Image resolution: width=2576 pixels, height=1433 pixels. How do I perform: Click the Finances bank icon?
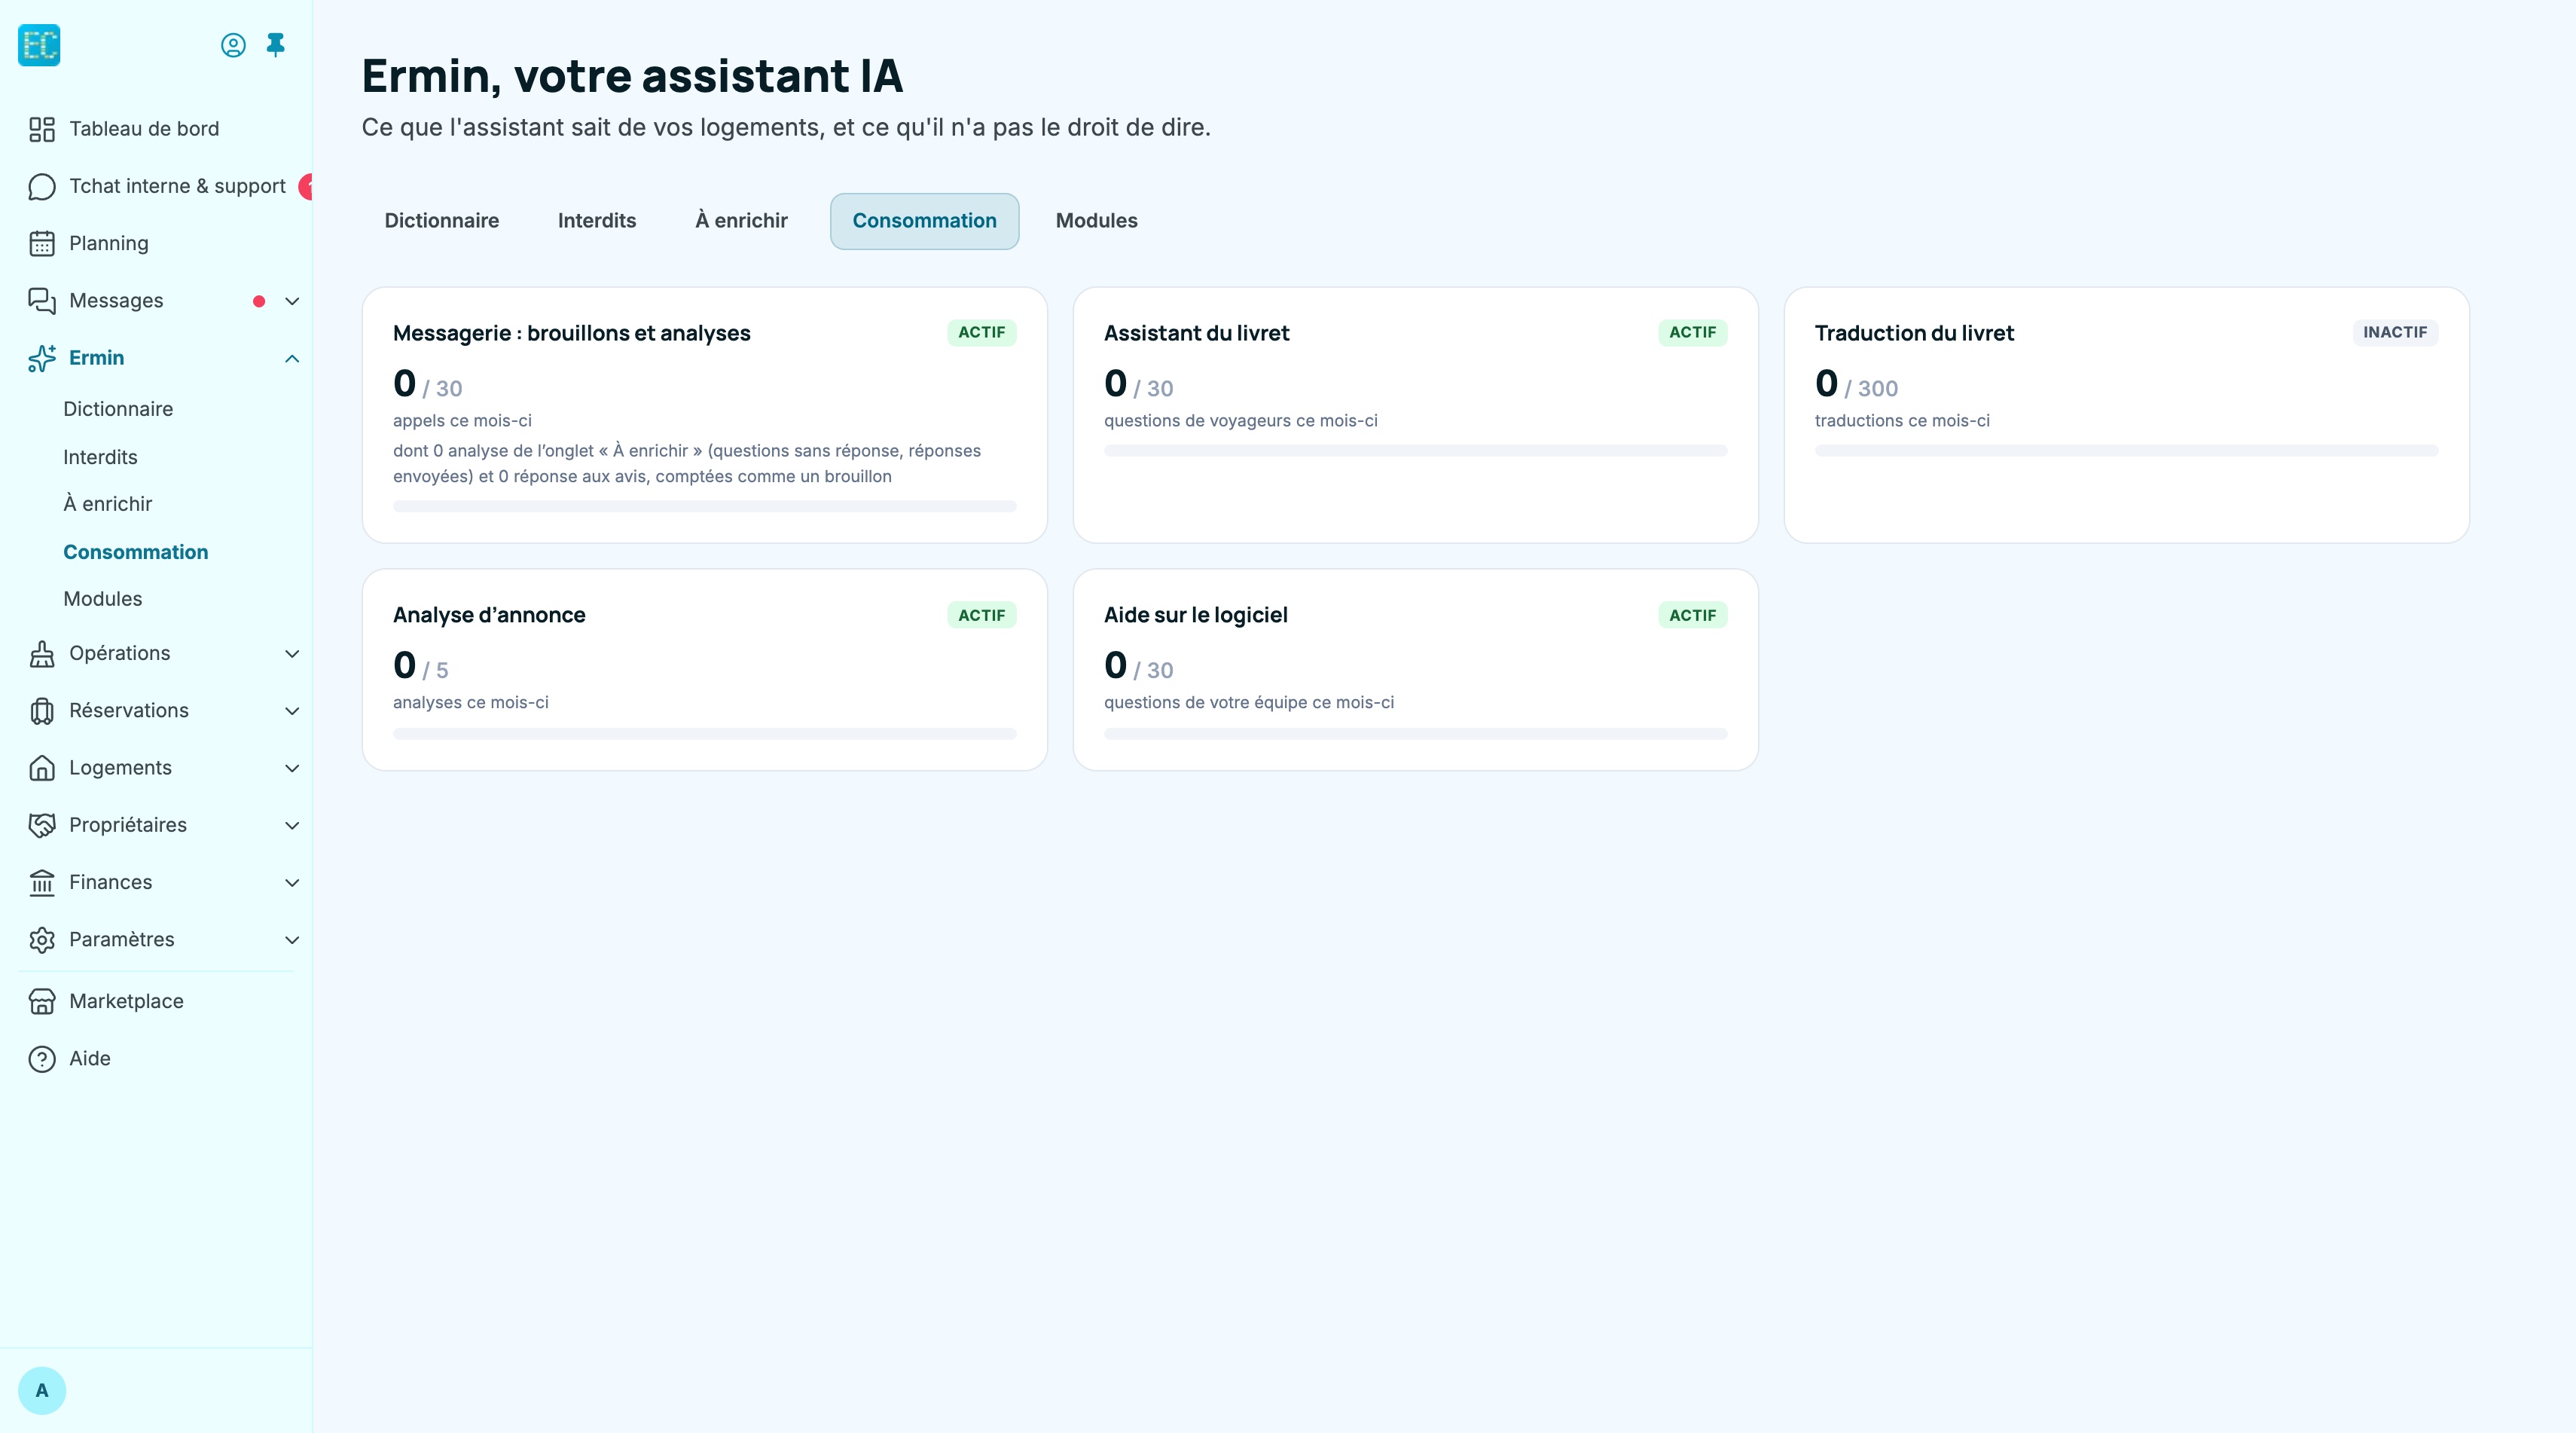pos(42,883)
